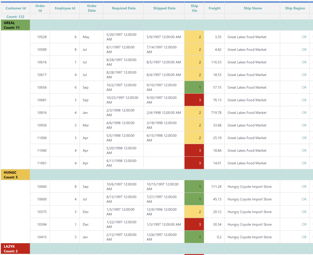Click the green Ship Via cell of order 10415
This screenshot has height=255, width=313.
(194, 237)
